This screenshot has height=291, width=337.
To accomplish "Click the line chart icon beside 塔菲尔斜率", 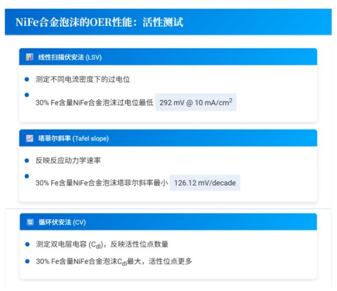I will [30, 138].
